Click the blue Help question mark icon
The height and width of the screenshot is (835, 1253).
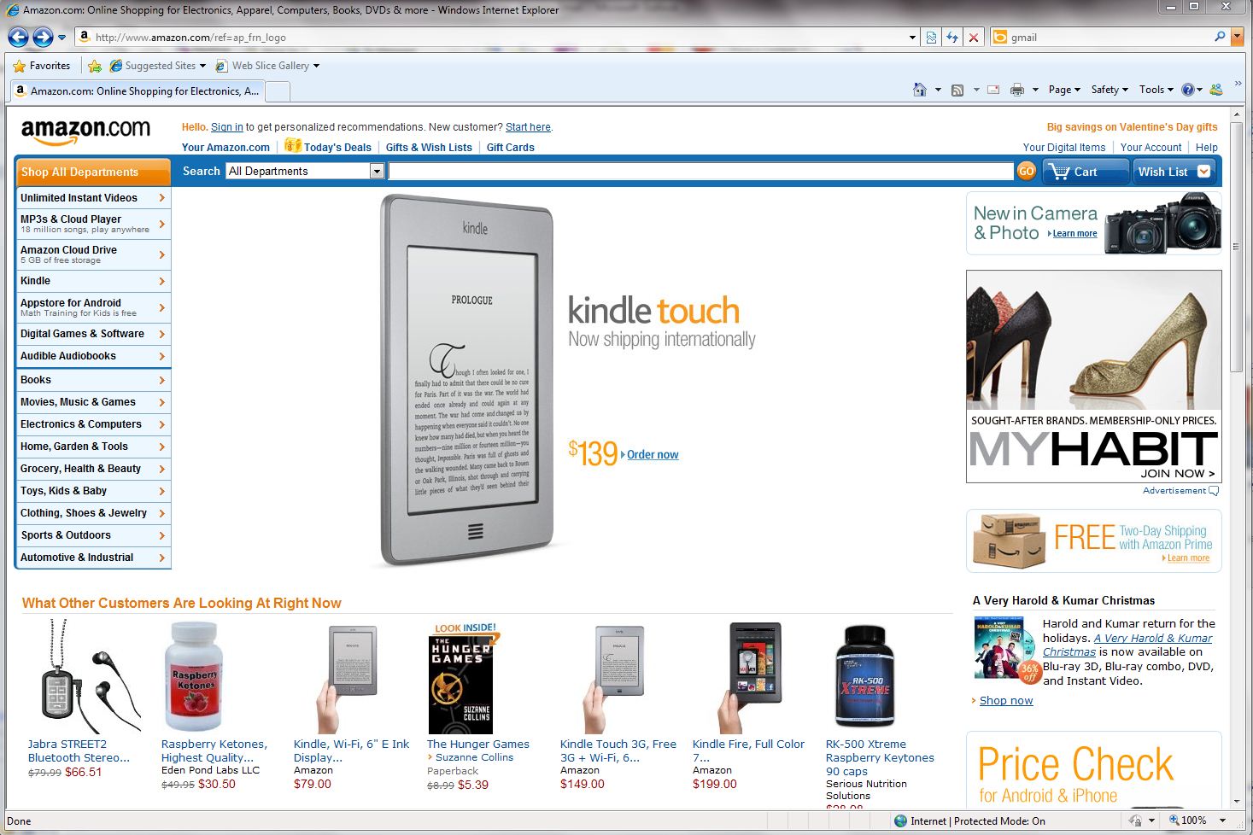[1187, 90]
